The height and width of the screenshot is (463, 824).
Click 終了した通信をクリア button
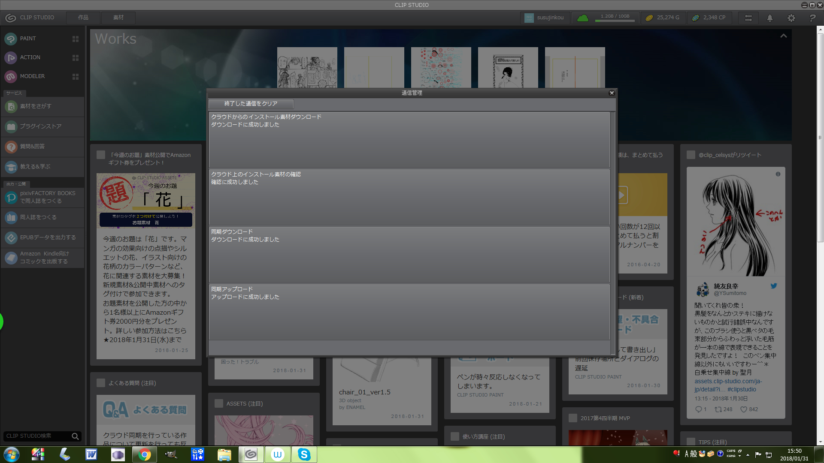point(251,104)
